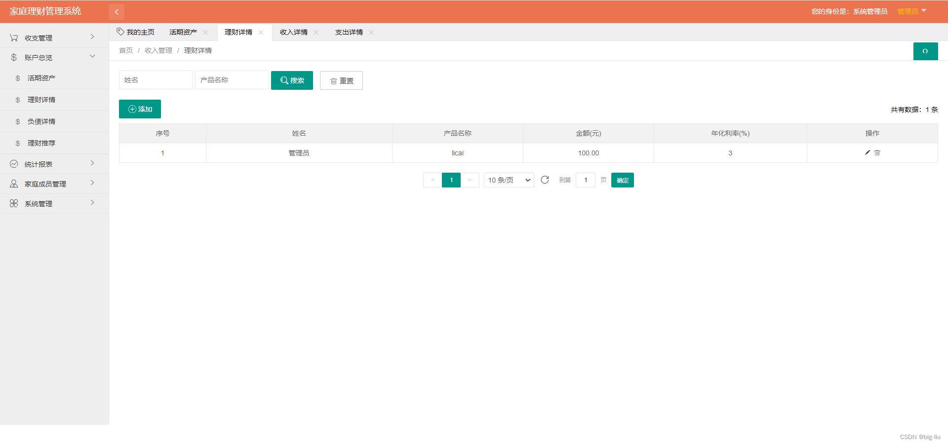The width and height of the screenshot is (948, 445).
Task: Close the 理财详情 tab
Action: [261, 32]
